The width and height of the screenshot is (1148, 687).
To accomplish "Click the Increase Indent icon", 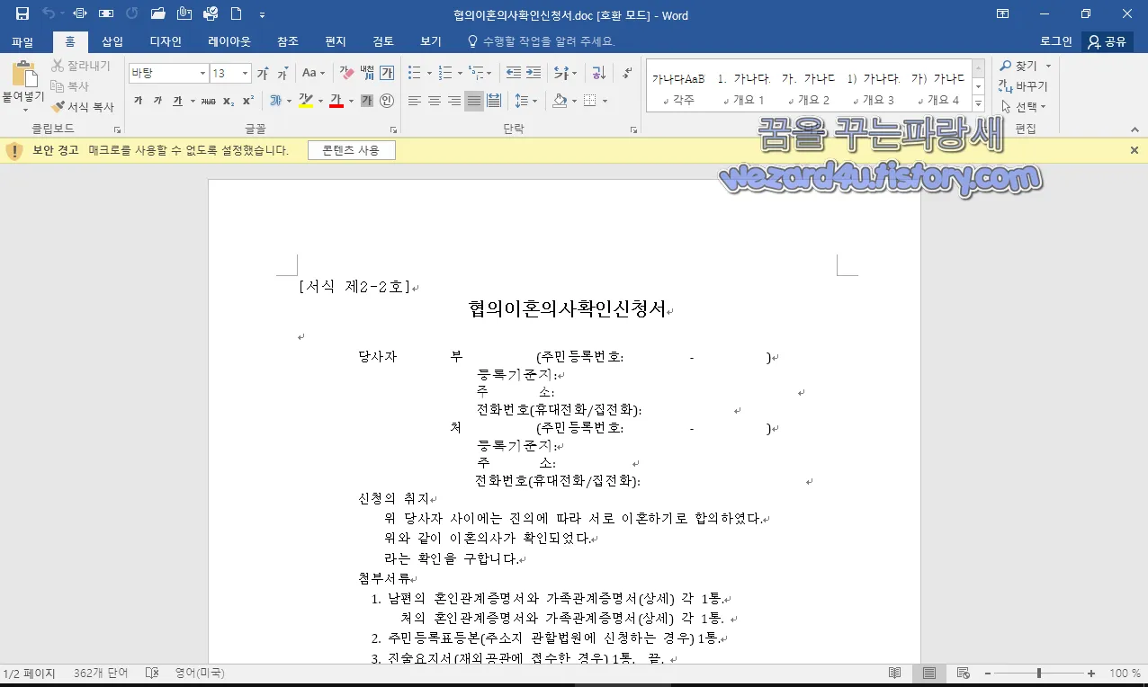I will coord(532,72).
